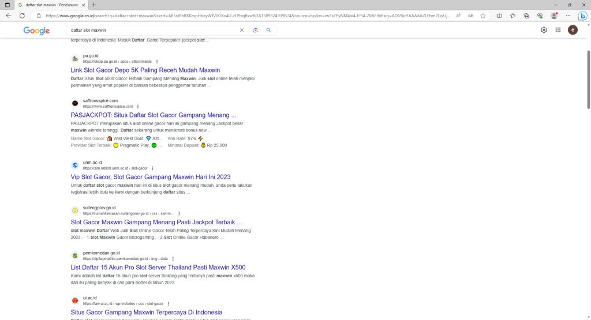This screenshot has height=320, width=591.
Task: Click the pu.go.id breadcrumb URL text
Action: [117, 61]
